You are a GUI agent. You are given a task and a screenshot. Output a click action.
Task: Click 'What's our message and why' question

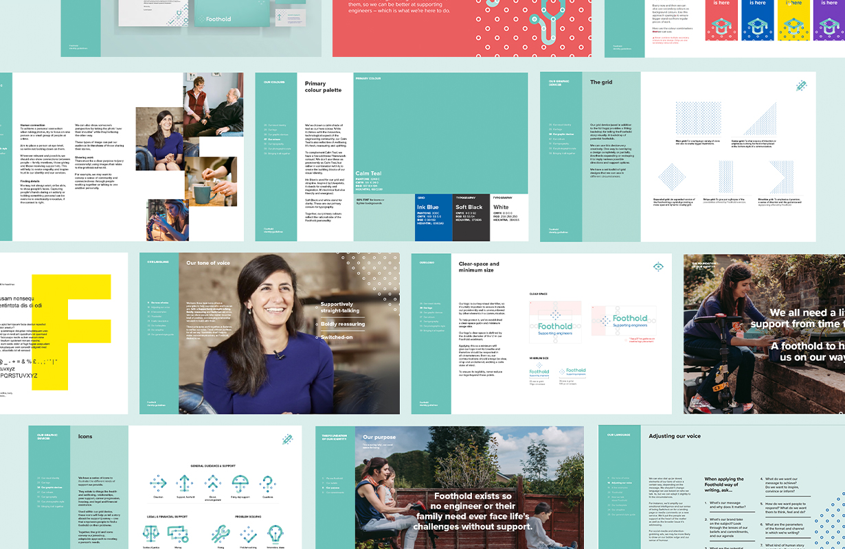tap(728, 506)
